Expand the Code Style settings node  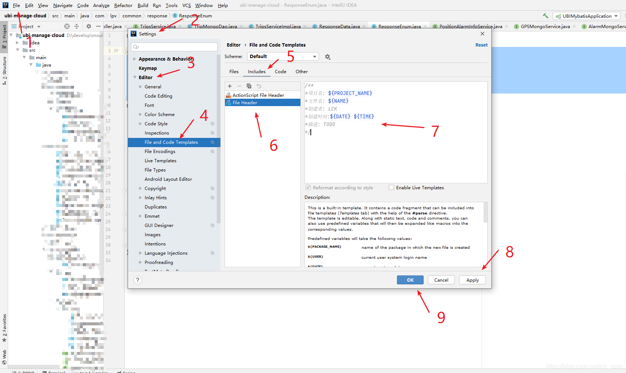coord(141,124)
